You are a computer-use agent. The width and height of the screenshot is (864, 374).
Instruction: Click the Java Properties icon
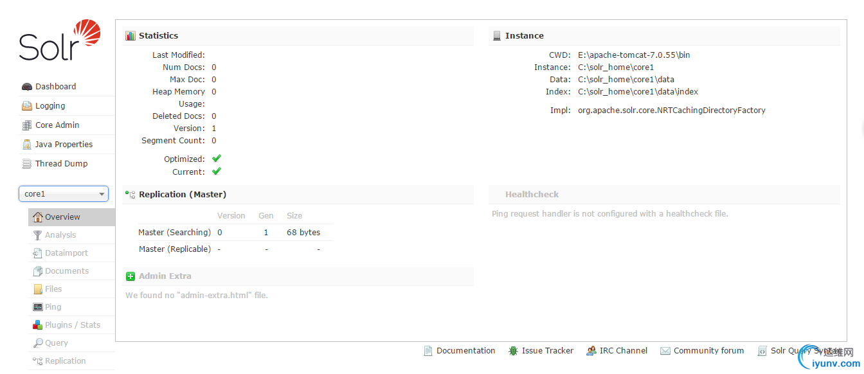click(x=27, y=145)
